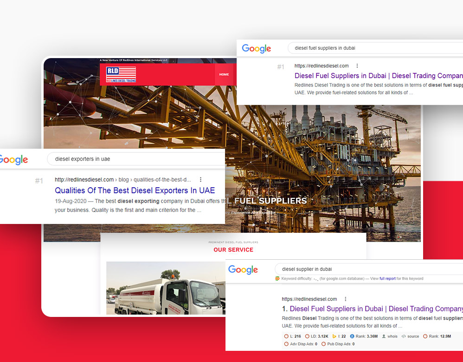Open 'Qualities Of The Best Diesel Exporters In UAE' result

point(135,191)
